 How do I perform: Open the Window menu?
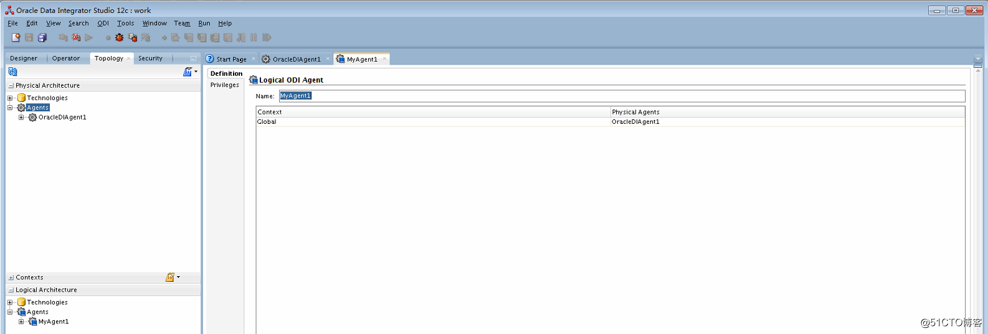(154, 23)
